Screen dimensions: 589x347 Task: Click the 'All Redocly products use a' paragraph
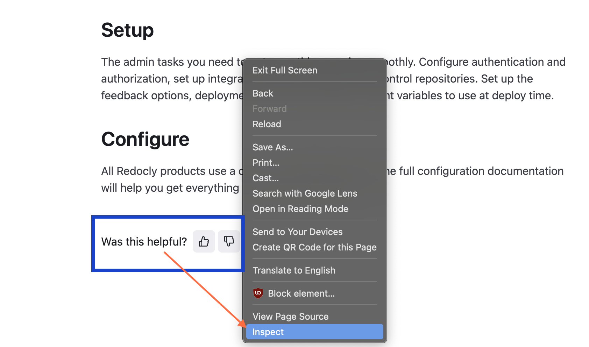(x=332, y=179)
